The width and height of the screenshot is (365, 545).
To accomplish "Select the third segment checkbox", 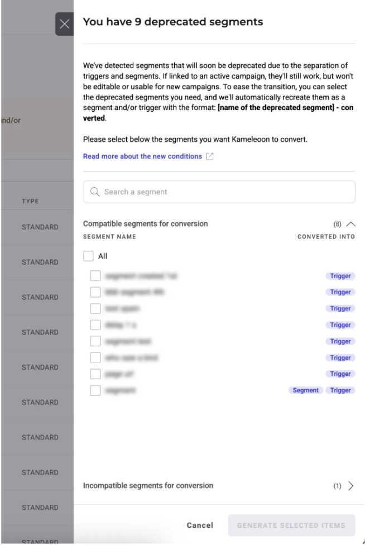I will pos(95,309).
